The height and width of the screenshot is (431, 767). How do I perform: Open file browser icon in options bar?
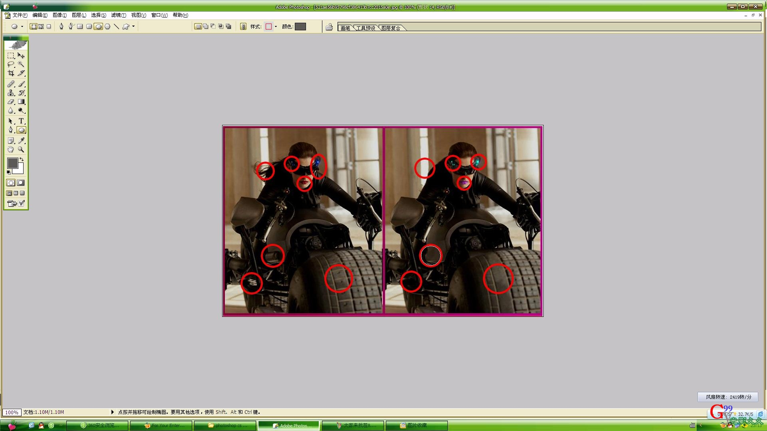pyautogui.click(x=329, y=27)
